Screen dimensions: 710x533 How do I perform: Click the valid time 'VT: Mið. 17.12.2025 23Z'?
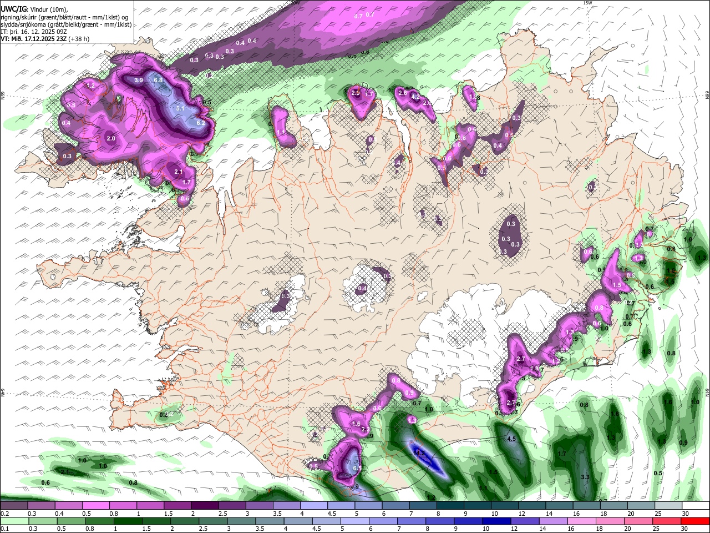pos(33,39)
